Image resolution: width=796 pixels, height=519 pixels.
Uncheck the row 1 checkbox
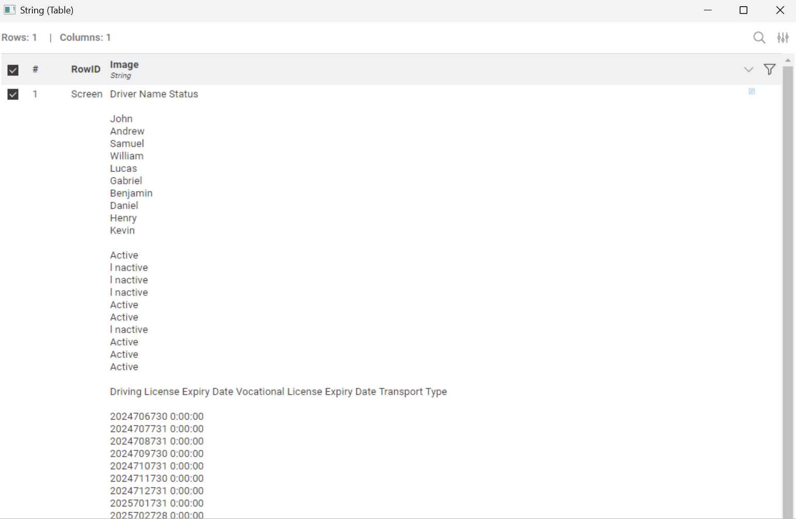13,94
